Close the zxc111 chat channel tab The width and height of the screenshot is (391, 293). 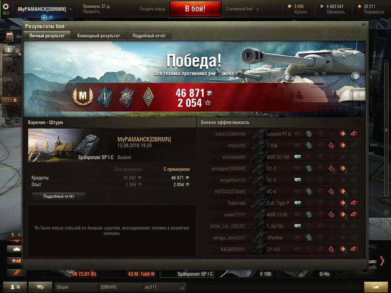click(182, 287)
